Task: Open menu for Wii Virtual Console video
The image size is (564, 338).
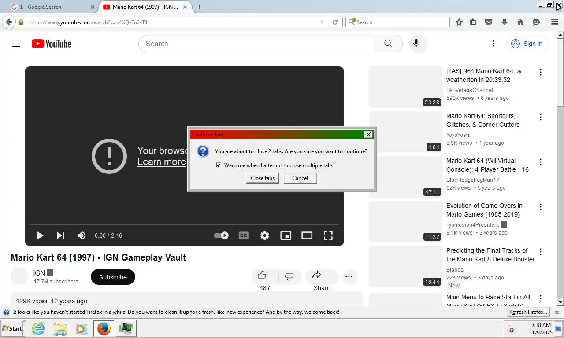Action: coord(540,162)
